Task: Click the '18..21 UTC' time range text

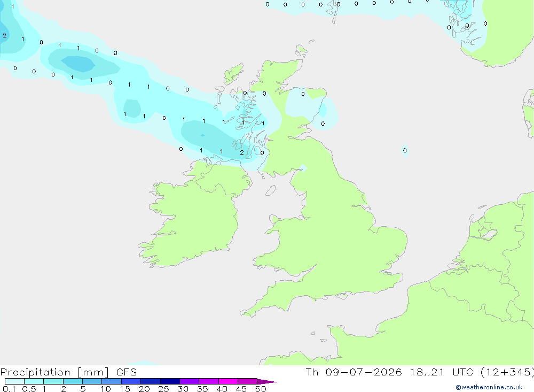Action: coord(442,372)
